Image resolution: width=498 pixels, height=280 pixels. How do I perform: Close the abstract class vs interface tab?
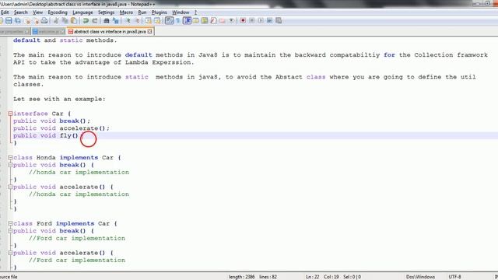tap(150, 31)
